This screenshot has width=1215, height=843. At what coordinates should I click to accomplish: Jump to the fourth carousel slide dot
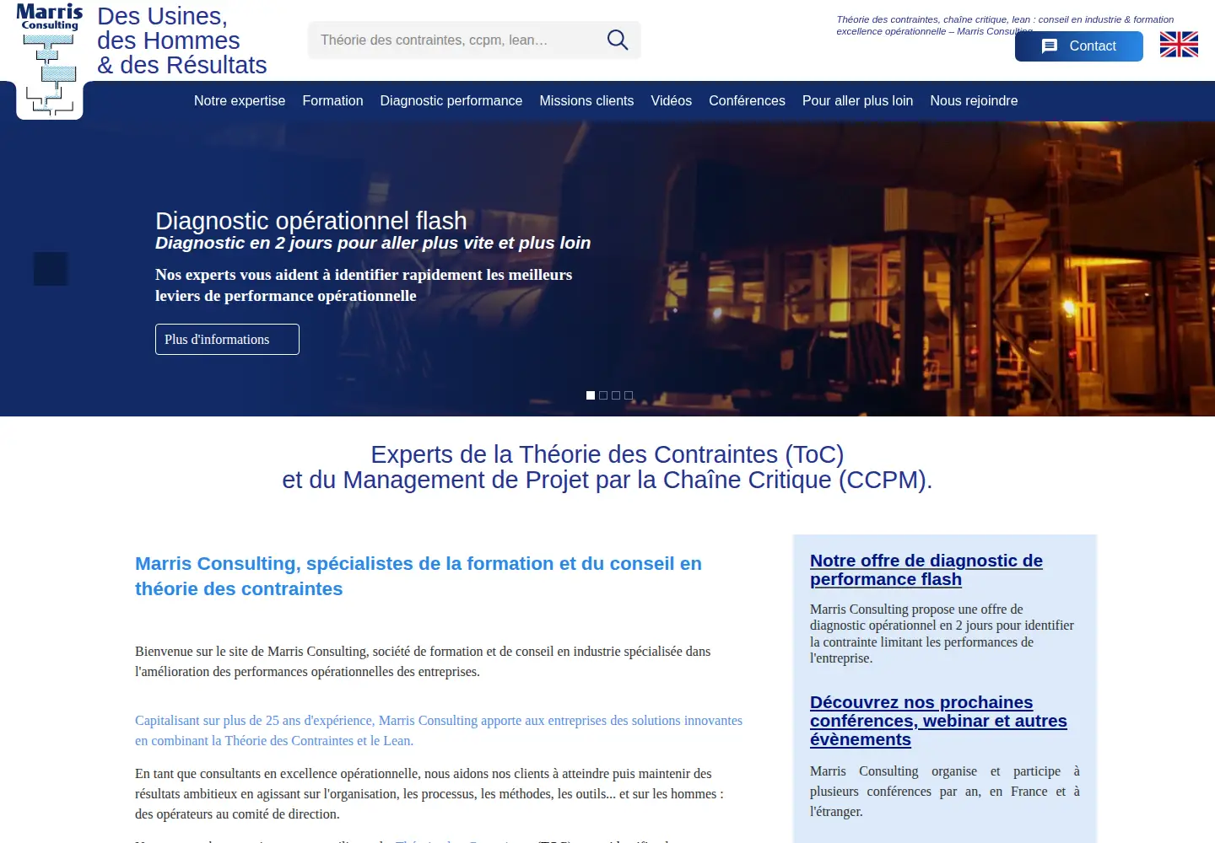[629, 395]
